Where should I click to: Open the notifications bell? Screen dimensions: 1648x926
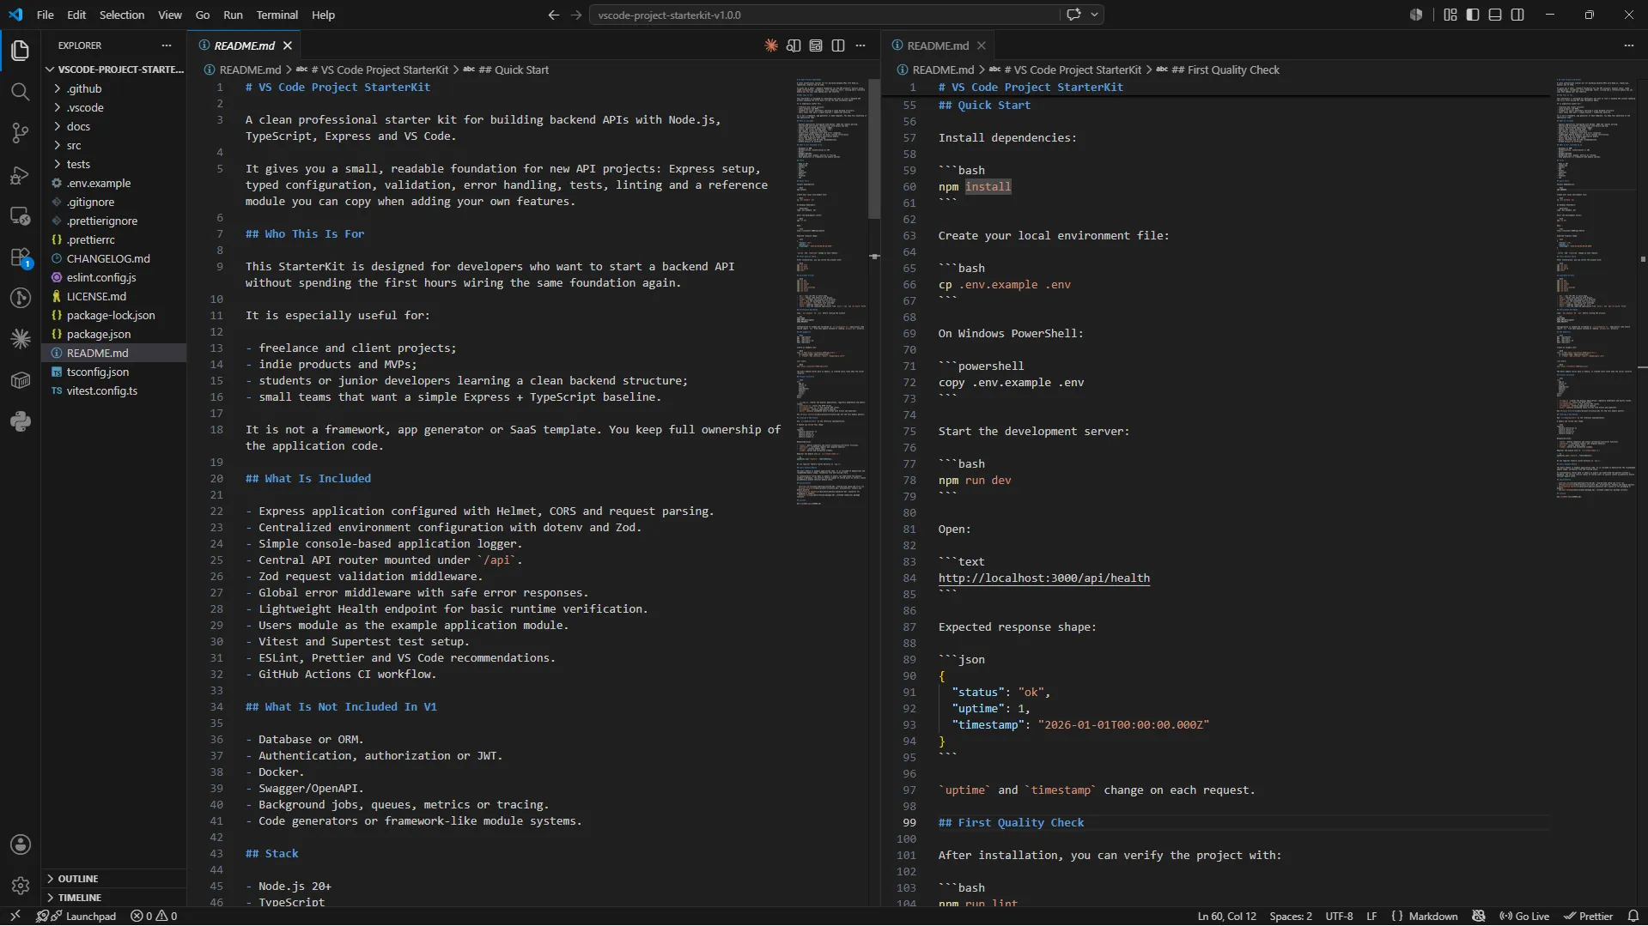(1633, 916)
